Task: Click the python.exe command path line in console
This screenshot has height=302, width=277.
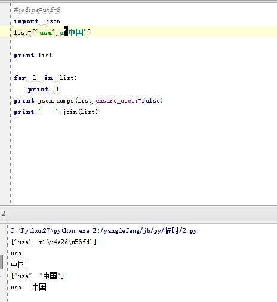Action: (104, 231)
